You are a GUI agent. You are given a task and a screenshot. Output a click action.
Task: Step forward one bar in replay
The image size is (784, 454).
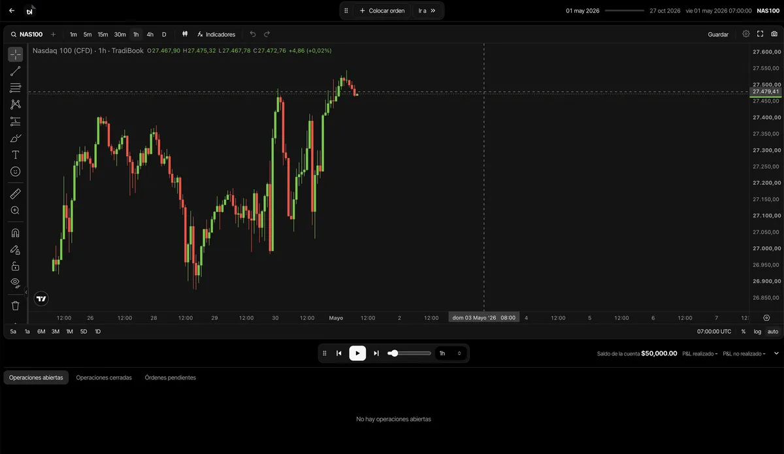[x=376, y=353]
